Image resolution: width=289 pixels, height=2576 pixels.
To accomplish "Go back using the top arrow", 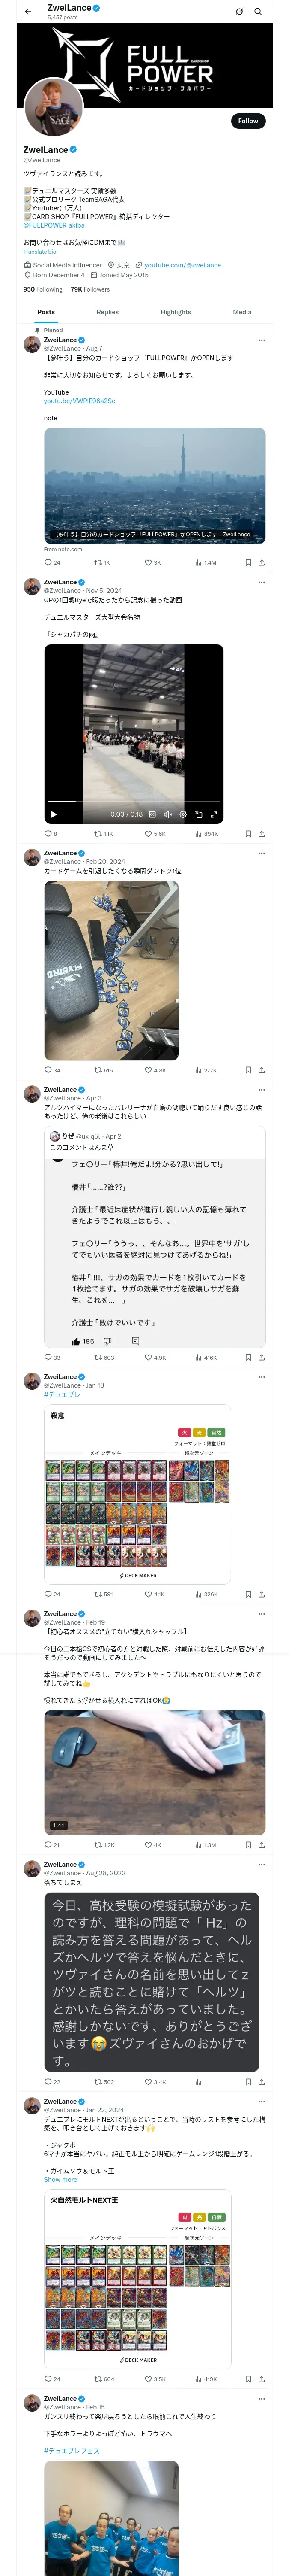I will coord(28,12).
